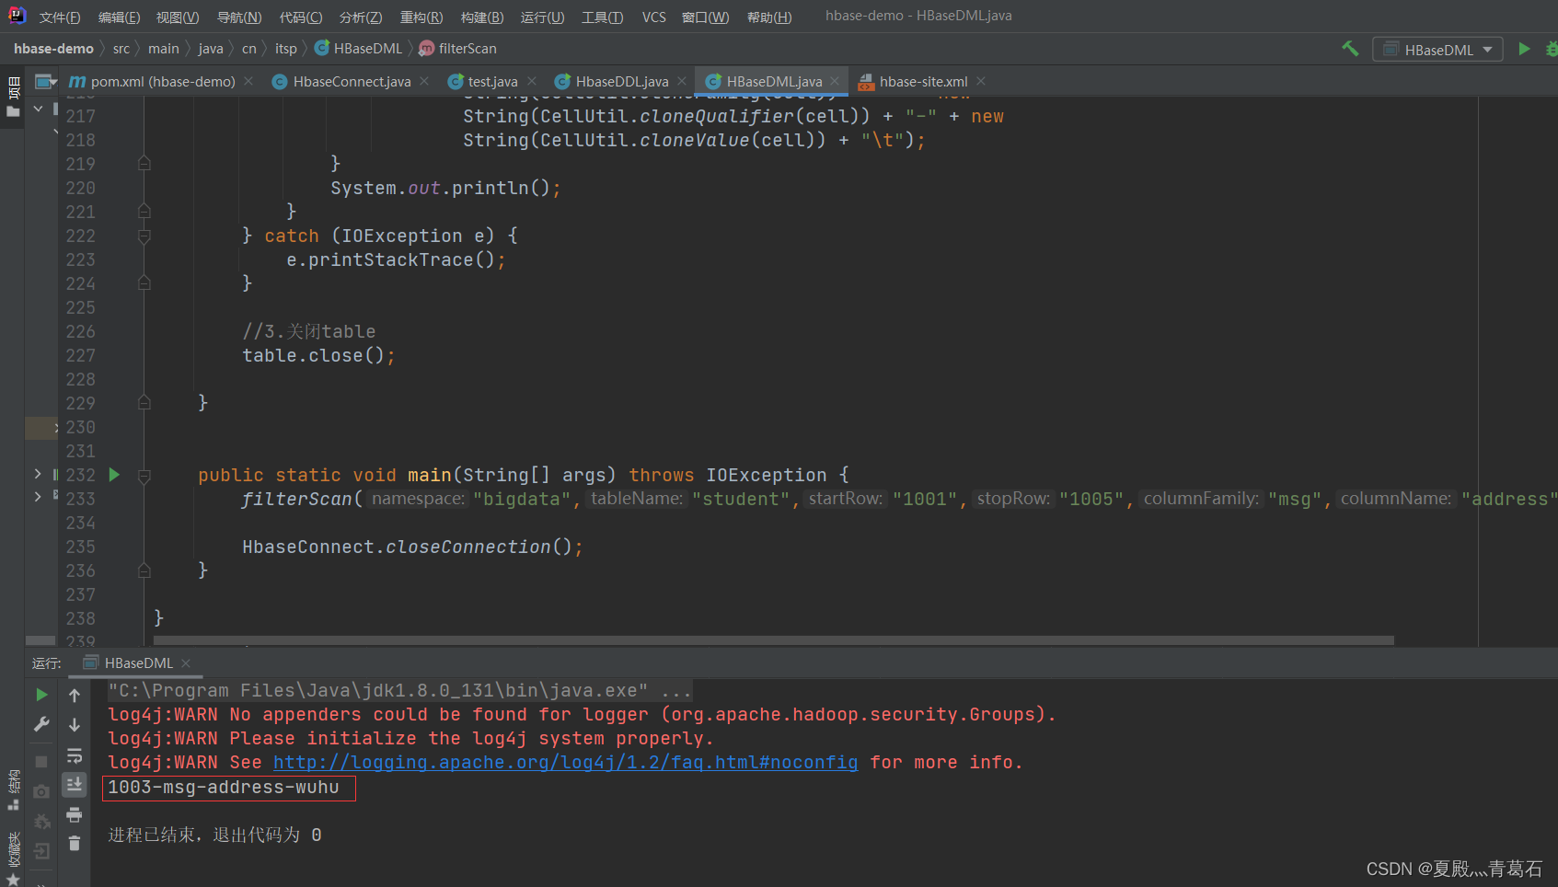
Task: Open the VCS menu
Action: coord(654,17)
